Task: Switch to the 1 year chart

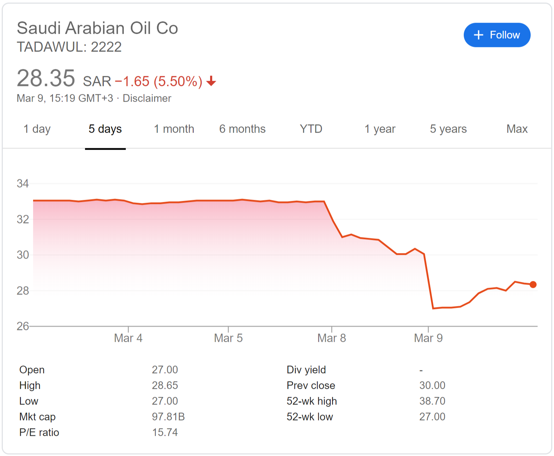Action: coord(379,129)
